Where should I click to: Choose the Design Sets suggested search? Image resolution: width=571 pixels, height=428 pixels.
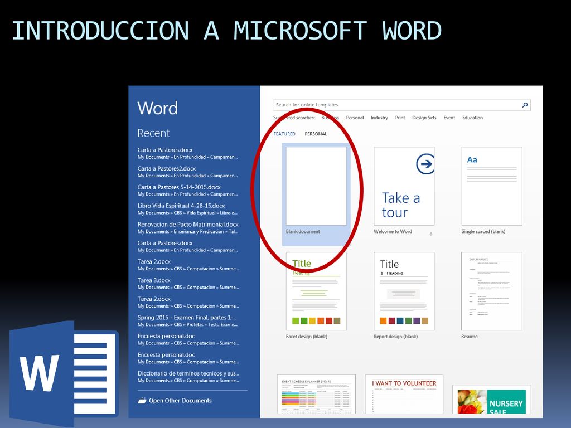(424, 118)
